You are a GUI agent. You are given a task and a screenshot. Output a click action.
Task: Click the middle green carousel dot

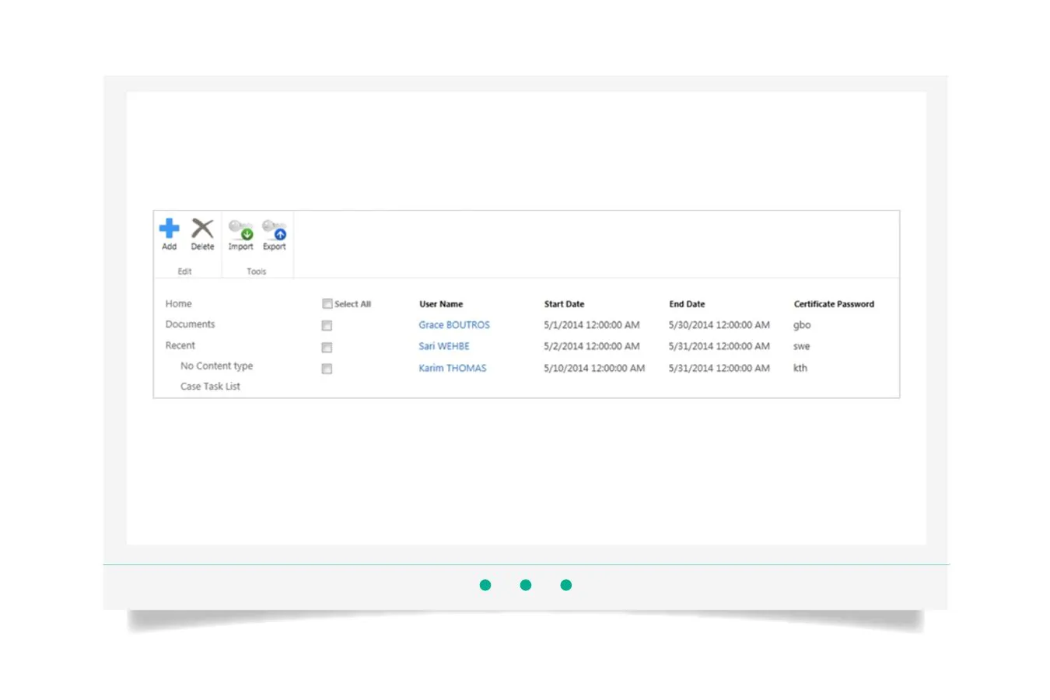coord(526,585)
